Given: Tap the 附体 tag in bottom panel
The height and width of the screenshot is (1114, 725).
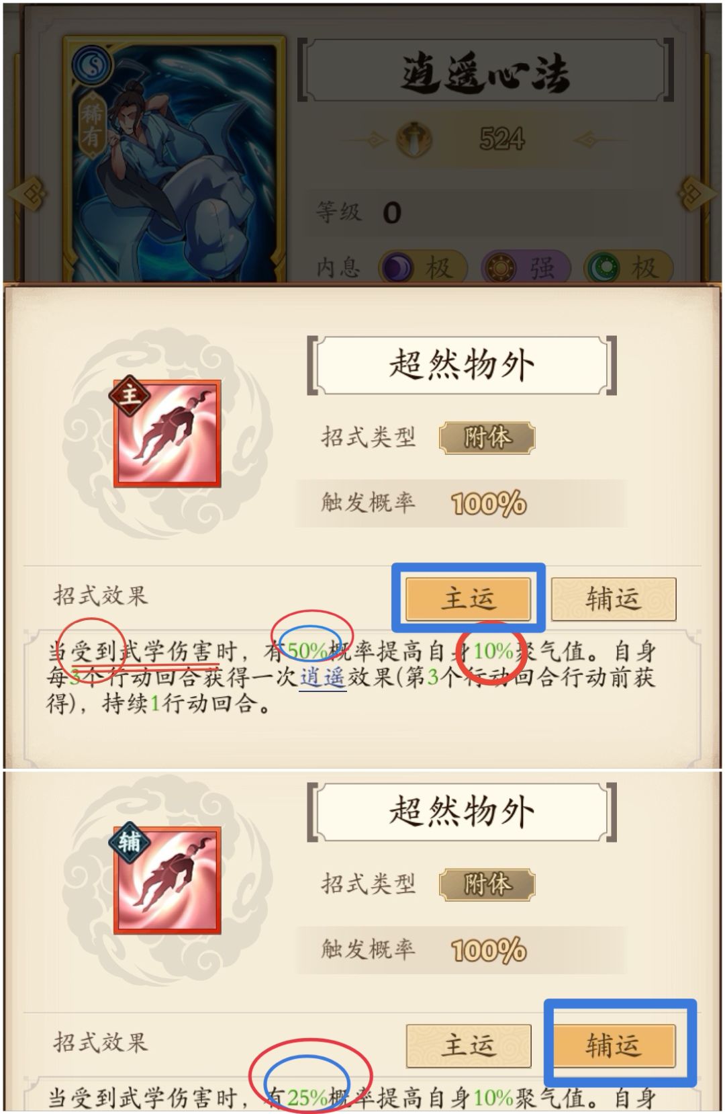Looking at the screenshot, I should click(x=487, y=884).
